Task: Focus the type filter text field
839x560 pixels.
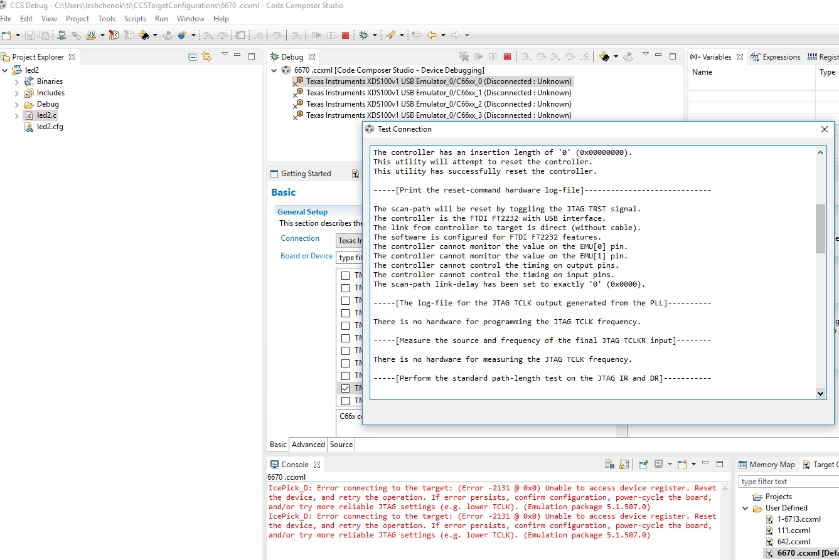Action: pos(789,482)
